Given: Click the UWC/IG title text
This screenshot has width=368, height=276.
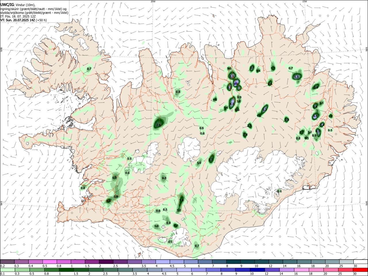Looking at the screenshot, I should coord(7,5).
